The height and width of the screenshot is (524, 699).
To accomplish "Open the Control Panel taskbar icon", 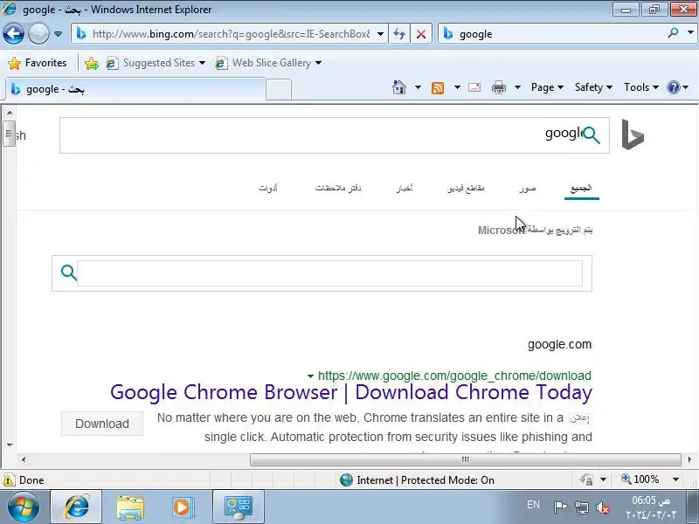I will point(239,507).
